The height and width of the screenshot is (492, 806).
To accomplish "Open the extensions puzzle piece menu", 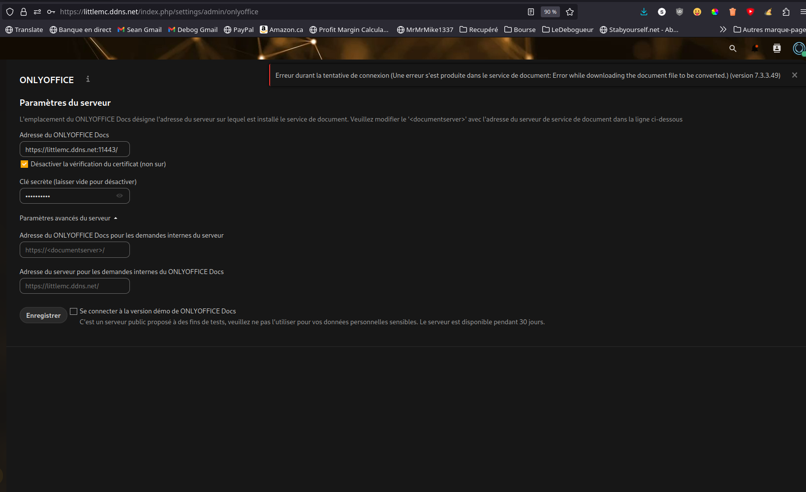I will pyautogui.click(x=786, y=12).
